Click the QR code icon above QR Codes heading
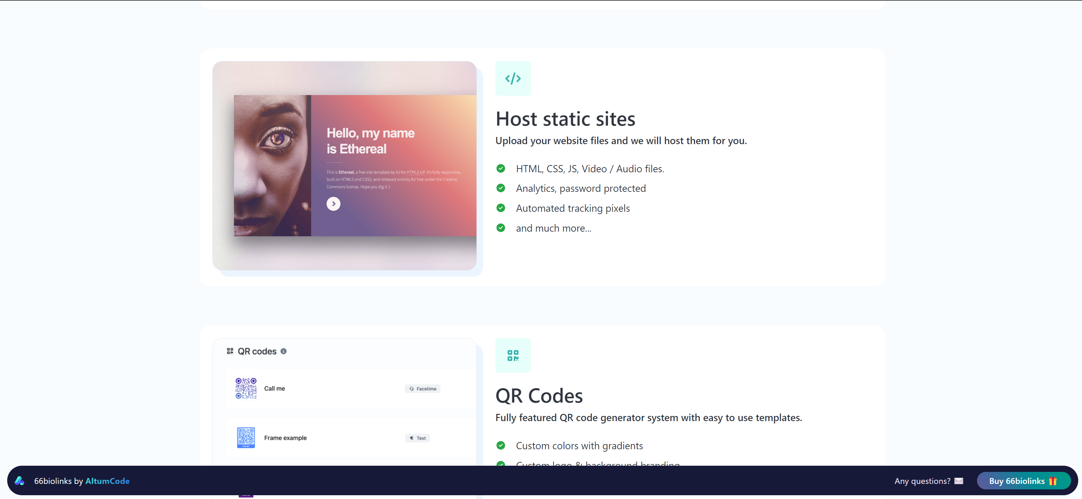Image resolution: width=1082 pixels, height=499 pixels. coord(513,355)
